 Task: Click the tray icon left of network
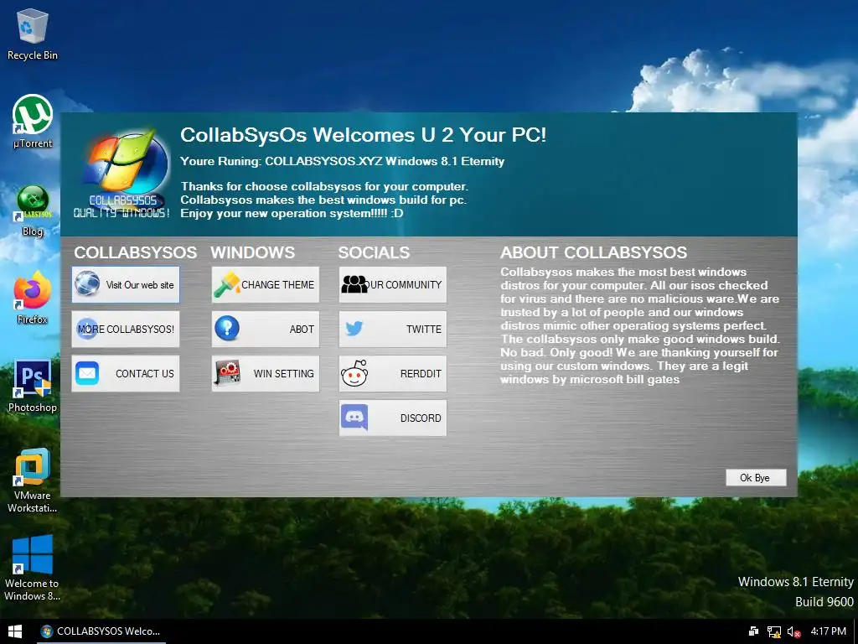pos(753,631)
